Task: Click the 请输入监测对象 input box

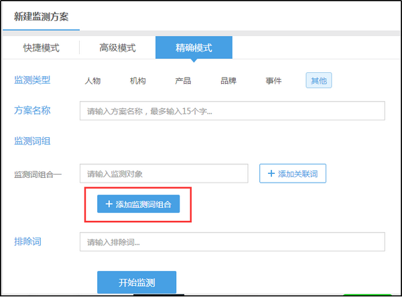Action: (164, 174)
